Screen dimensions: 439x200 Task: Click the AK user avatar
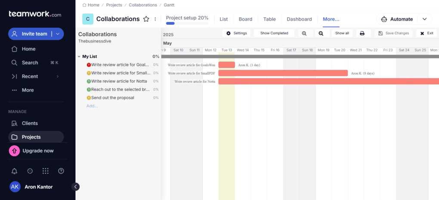(15, 187)
